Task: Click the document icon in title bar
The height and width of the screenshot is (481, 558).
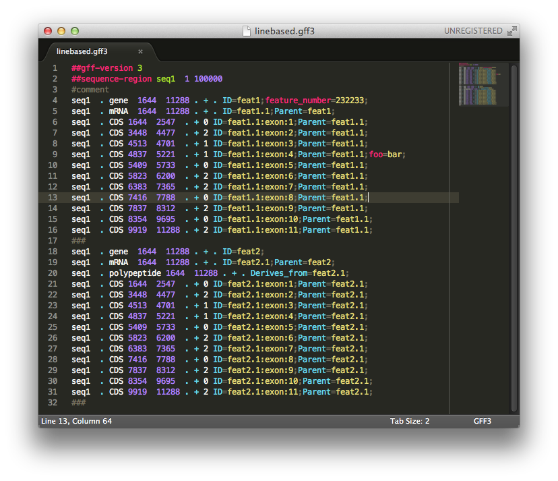Action: (246, 31)
